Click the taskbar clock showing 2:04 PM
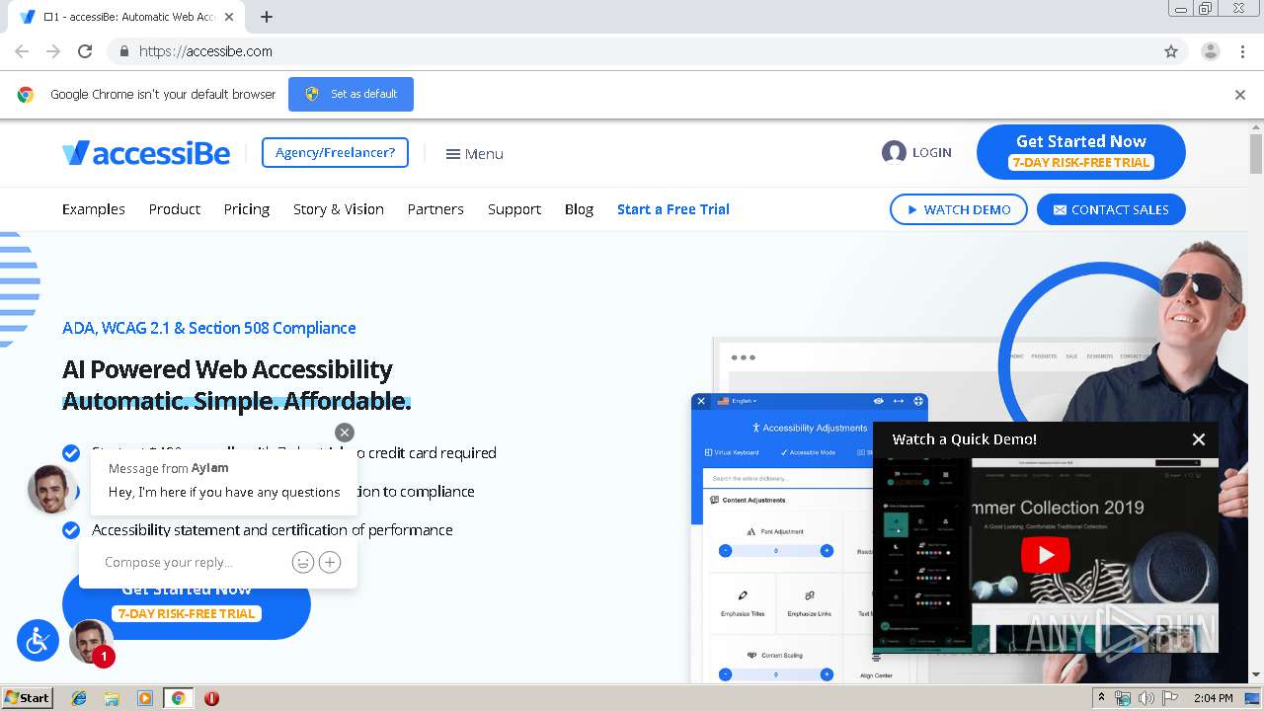Viewport: 1264px width, 711px height. (1213, 698)
